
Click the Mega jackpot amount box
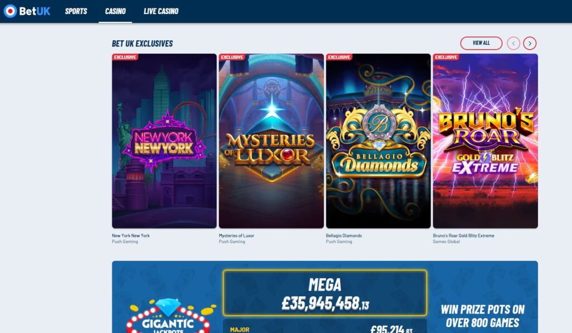point(325,293)
